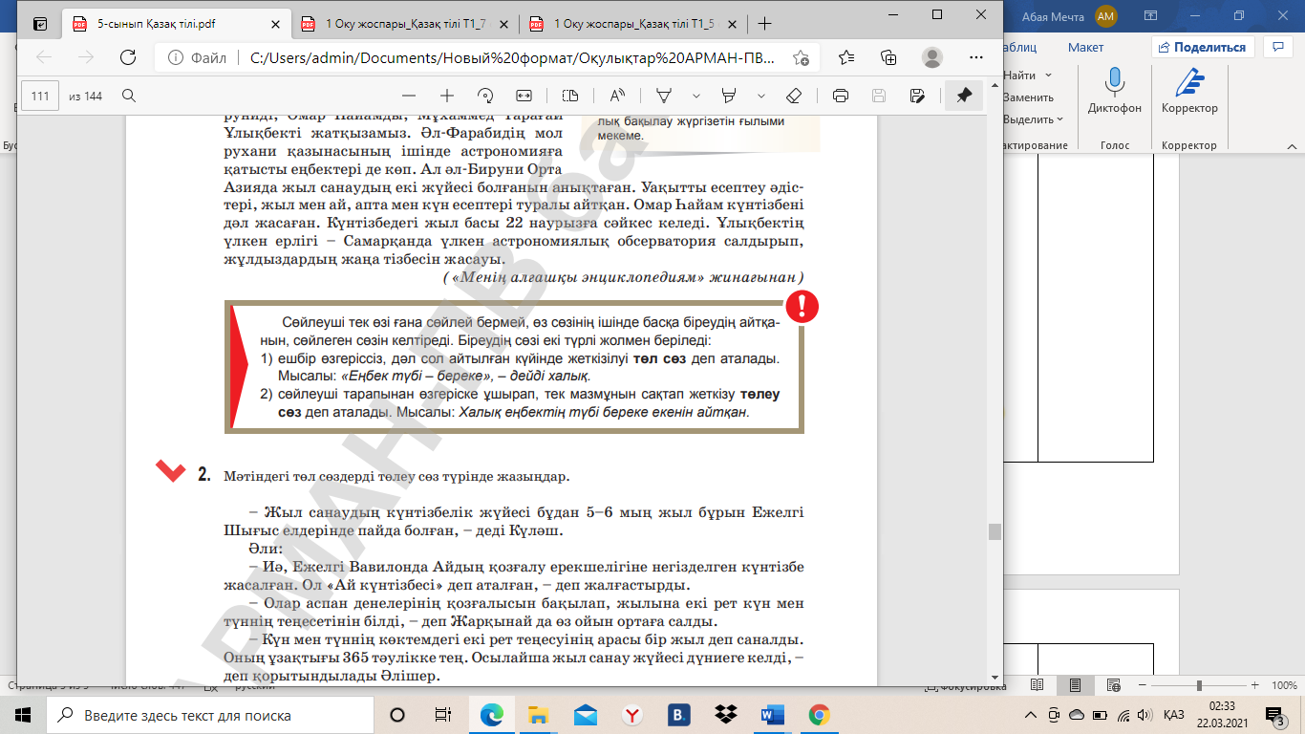Switch to the second Оқу жоспары T1_7 tab
Image resolution: width=1305 pixels, height=734 pixels.
(405, 24)
